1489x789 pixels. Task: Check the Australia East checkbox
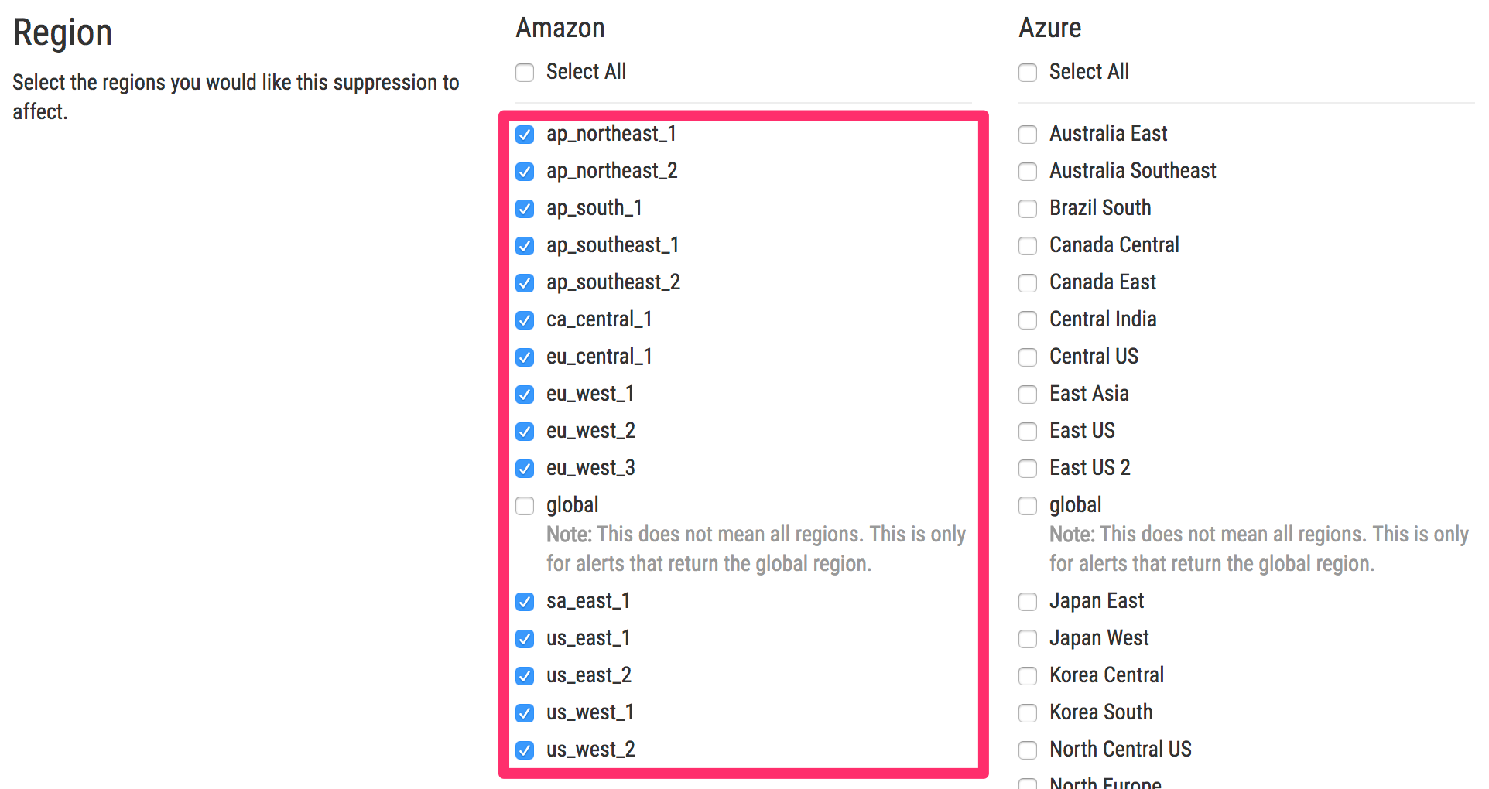coord(1028,134)
